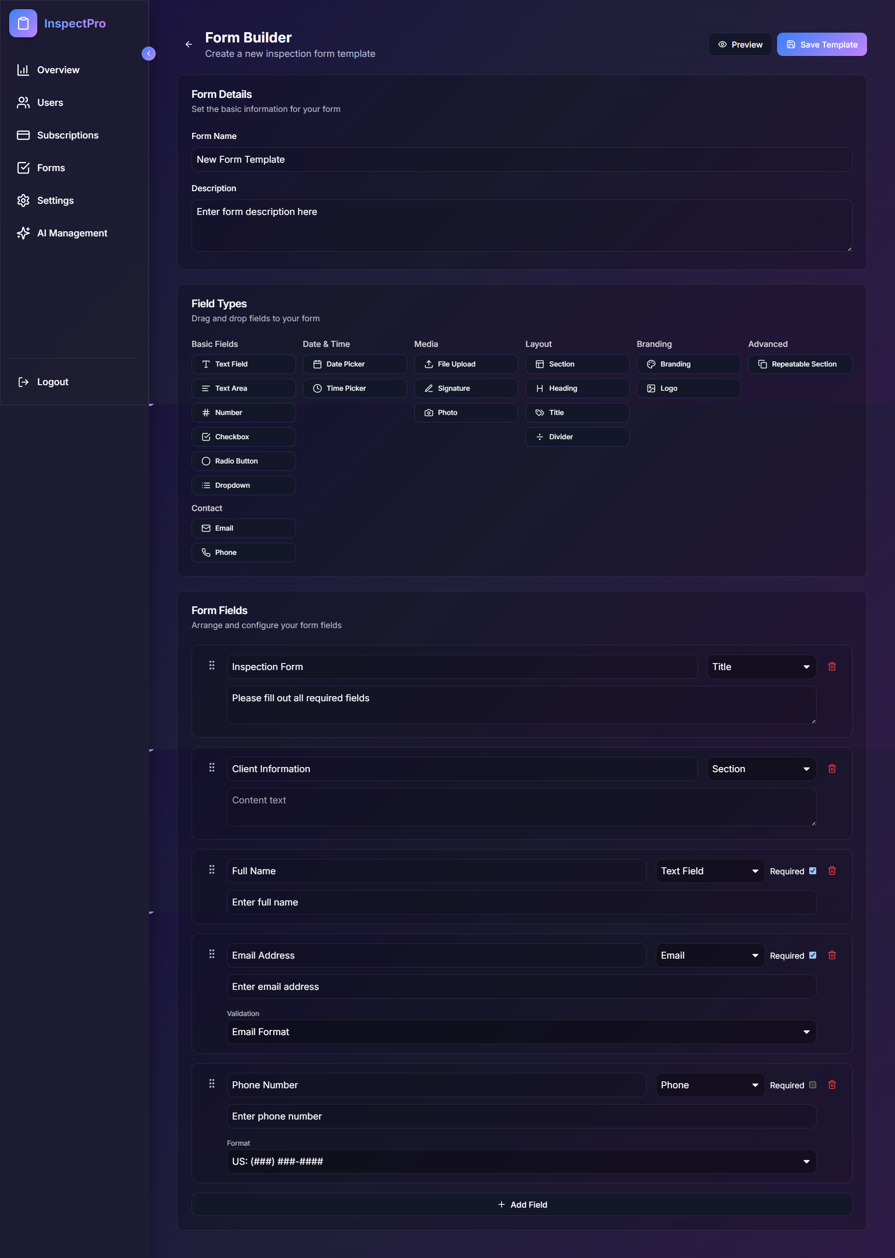The height and width of the screenshot is (1258, 895).
Task: Delete the Phone Number field using trash icon
Action: tap(832, 1085)
